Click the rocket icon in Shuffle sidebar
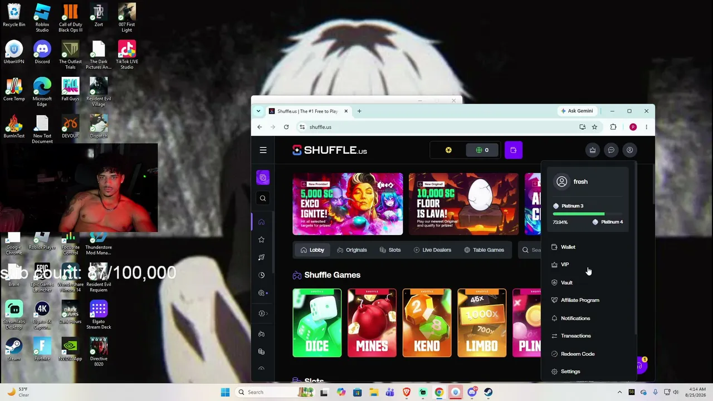The width and height of the screenshot is (713, 401). (x=261, y=257)
